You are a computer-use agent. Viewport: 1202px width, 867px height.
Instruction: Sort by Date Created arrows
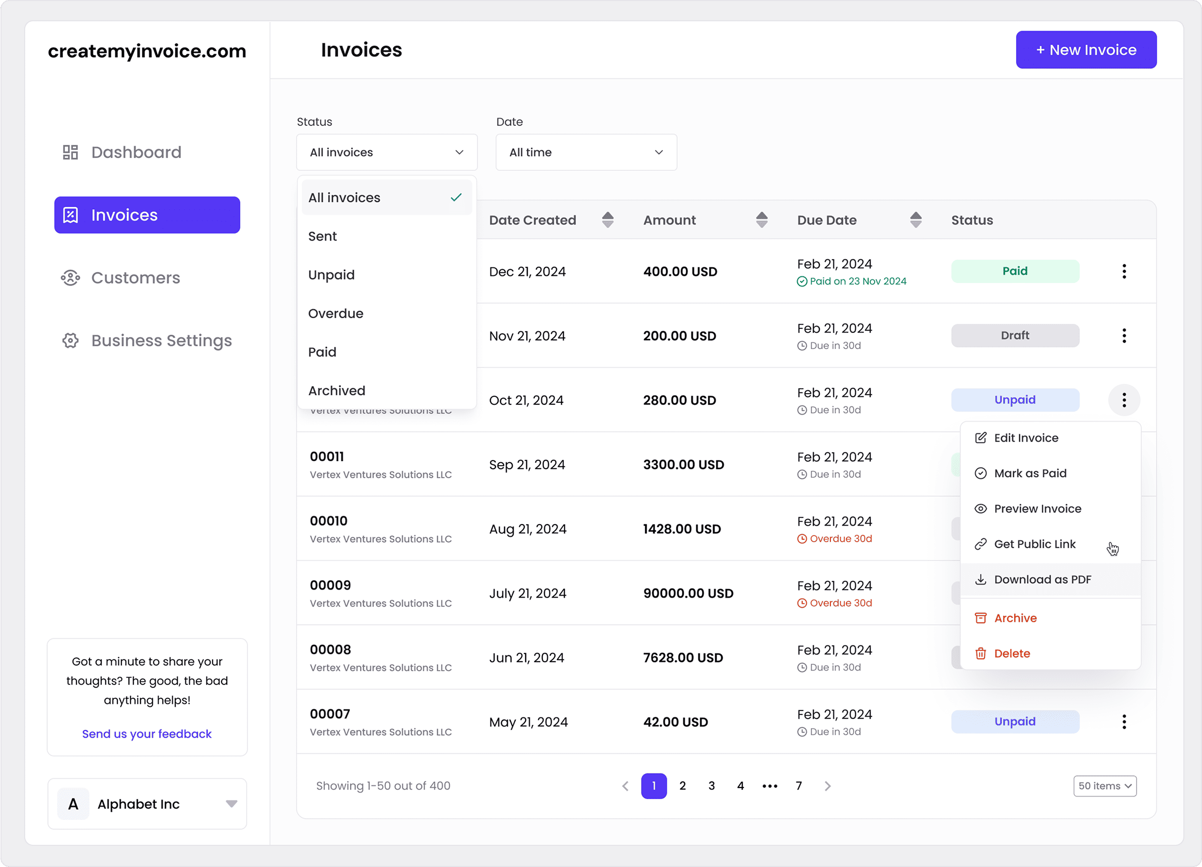(608, 220)
